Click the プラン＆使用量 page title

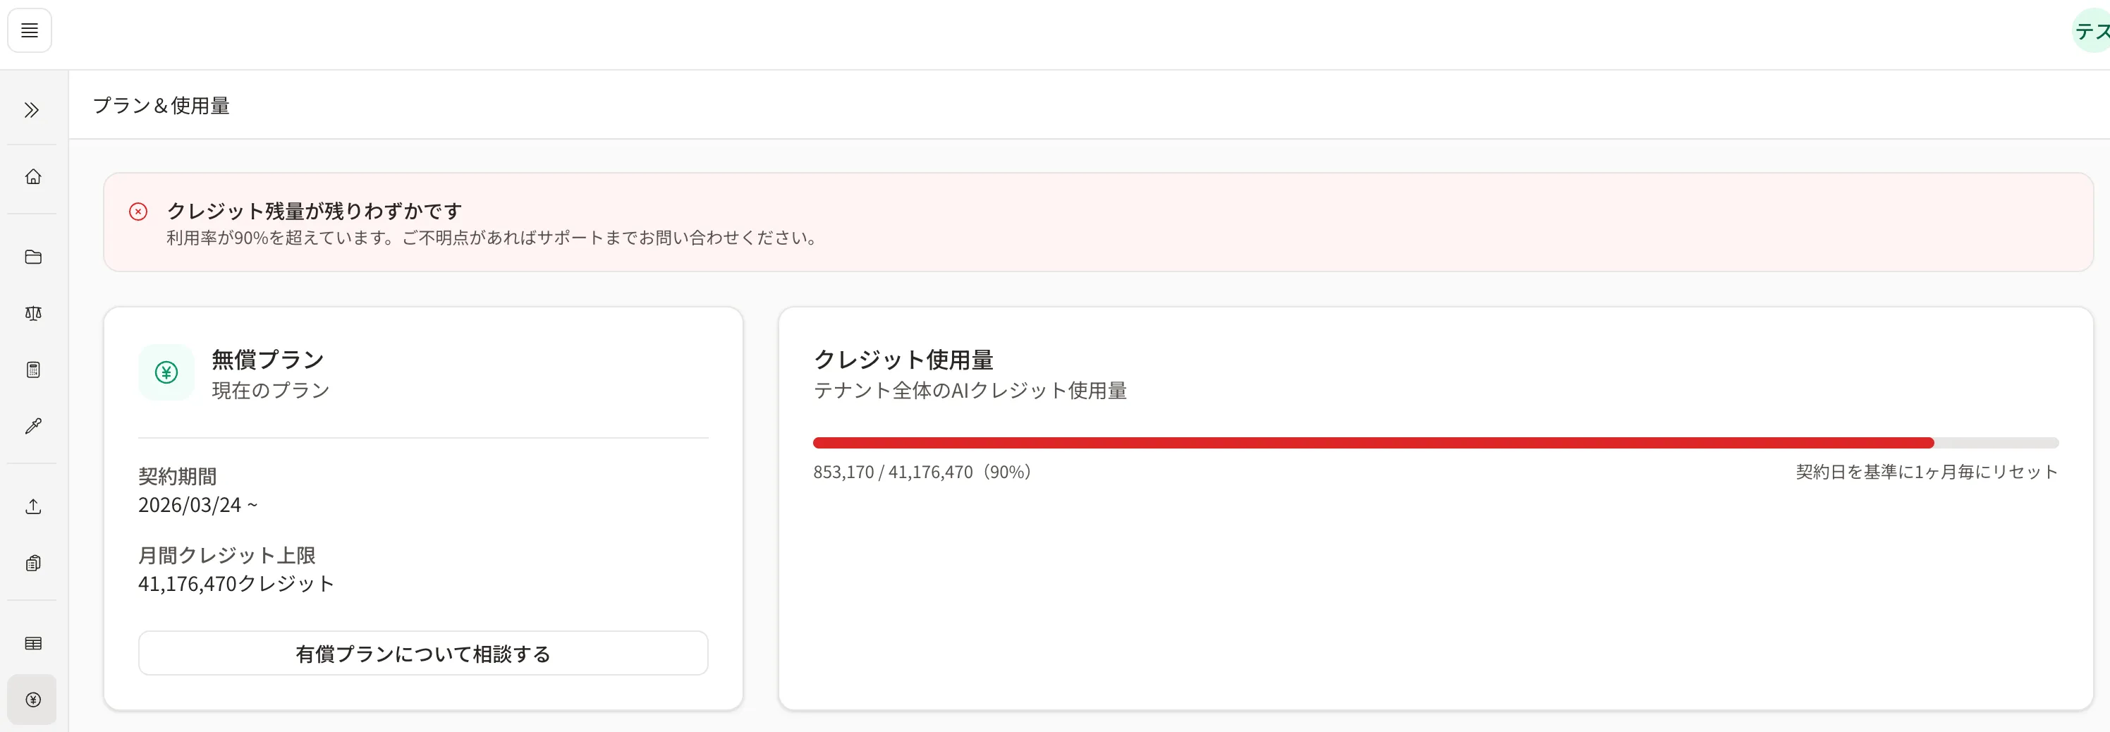tap(161, 106)
